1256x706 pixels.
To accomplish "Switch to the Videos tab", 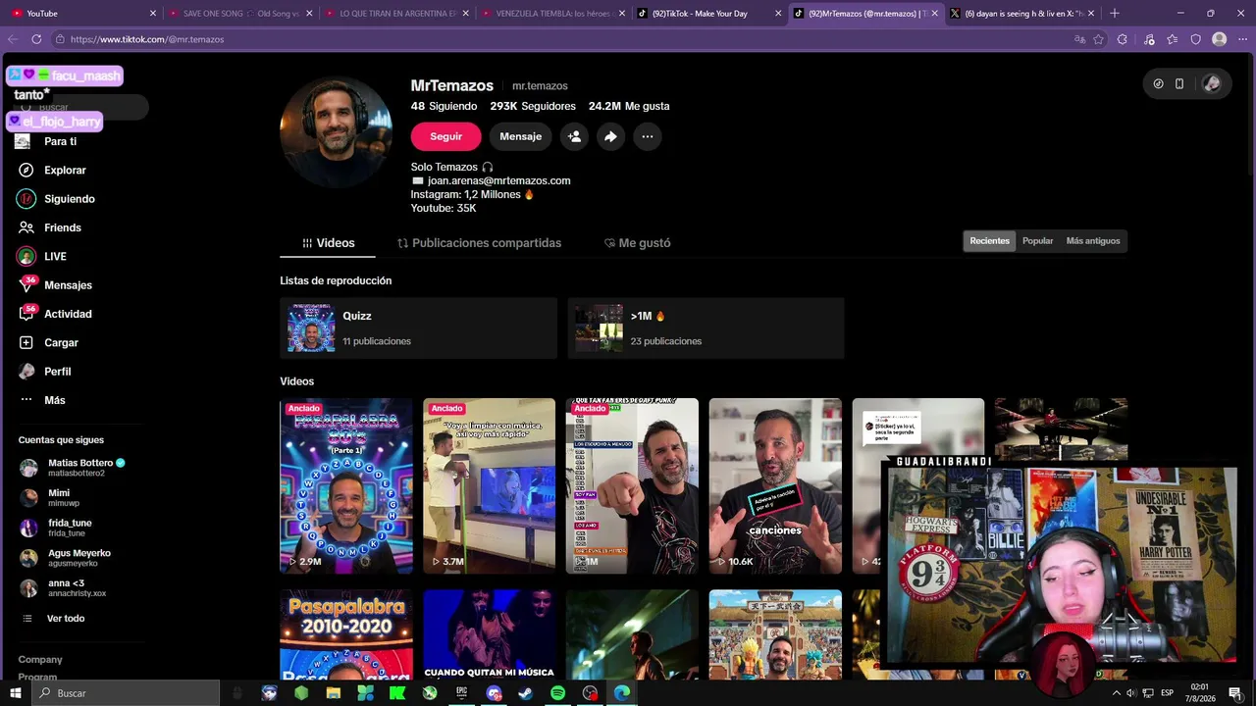I will pyautogui.click(x=329, y=243).
